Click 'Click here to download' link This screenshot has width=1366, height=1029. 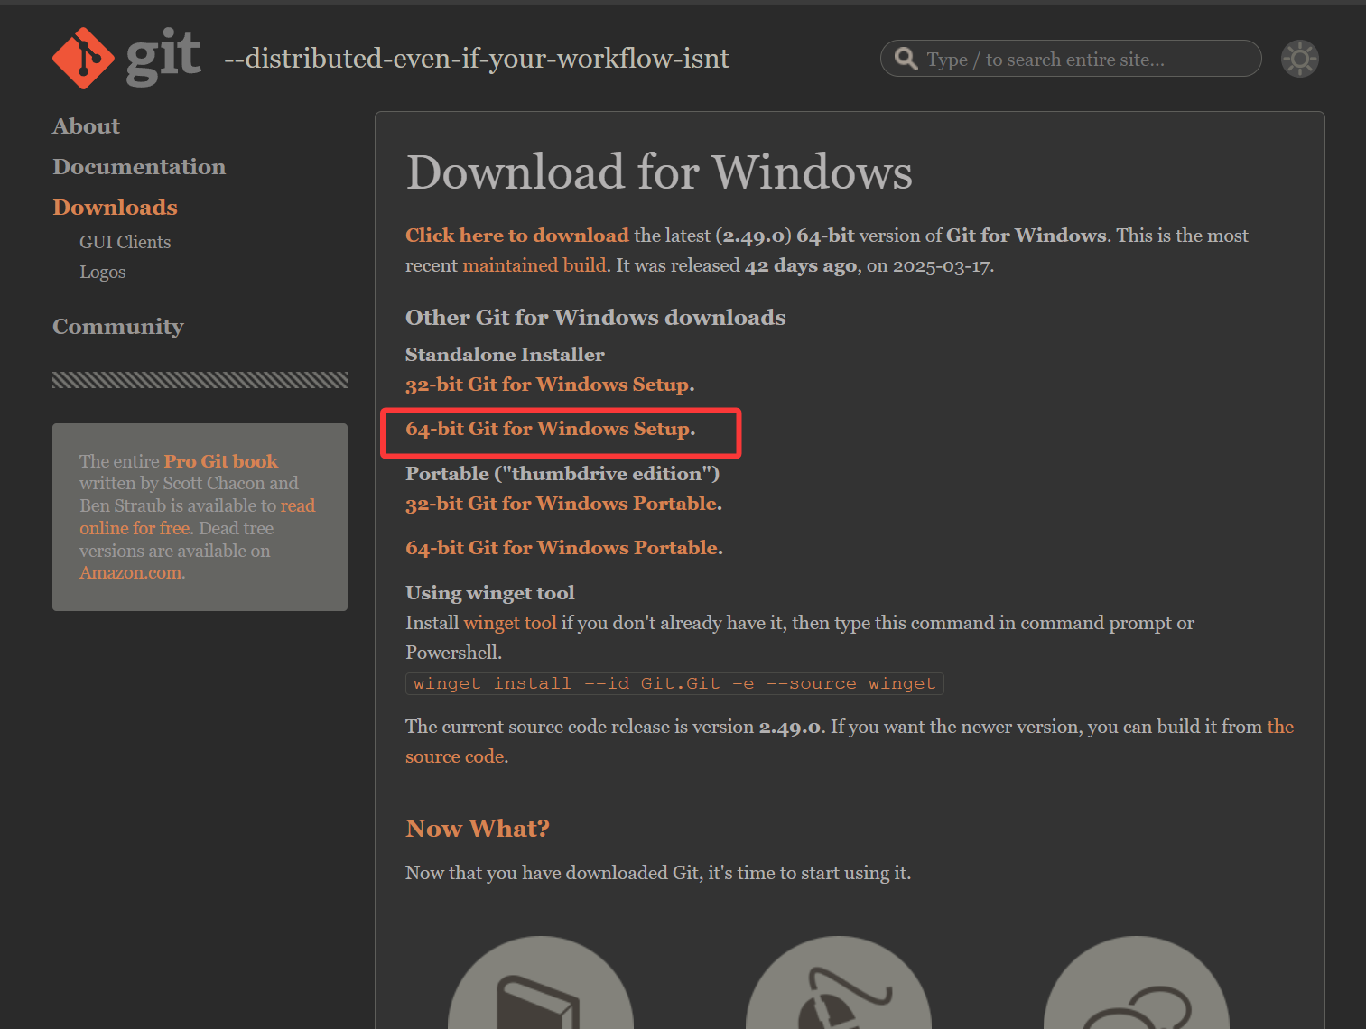click(516, 236)
